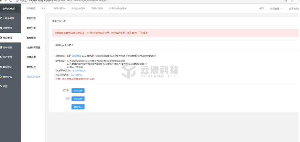Click the EXCEL 点击上传 button

pos(78,91)
